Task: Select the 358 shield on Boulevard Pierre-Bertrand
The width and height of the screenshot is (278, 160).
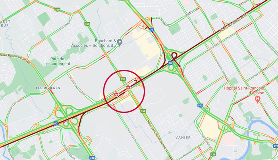Action: (x=143, y=111)
